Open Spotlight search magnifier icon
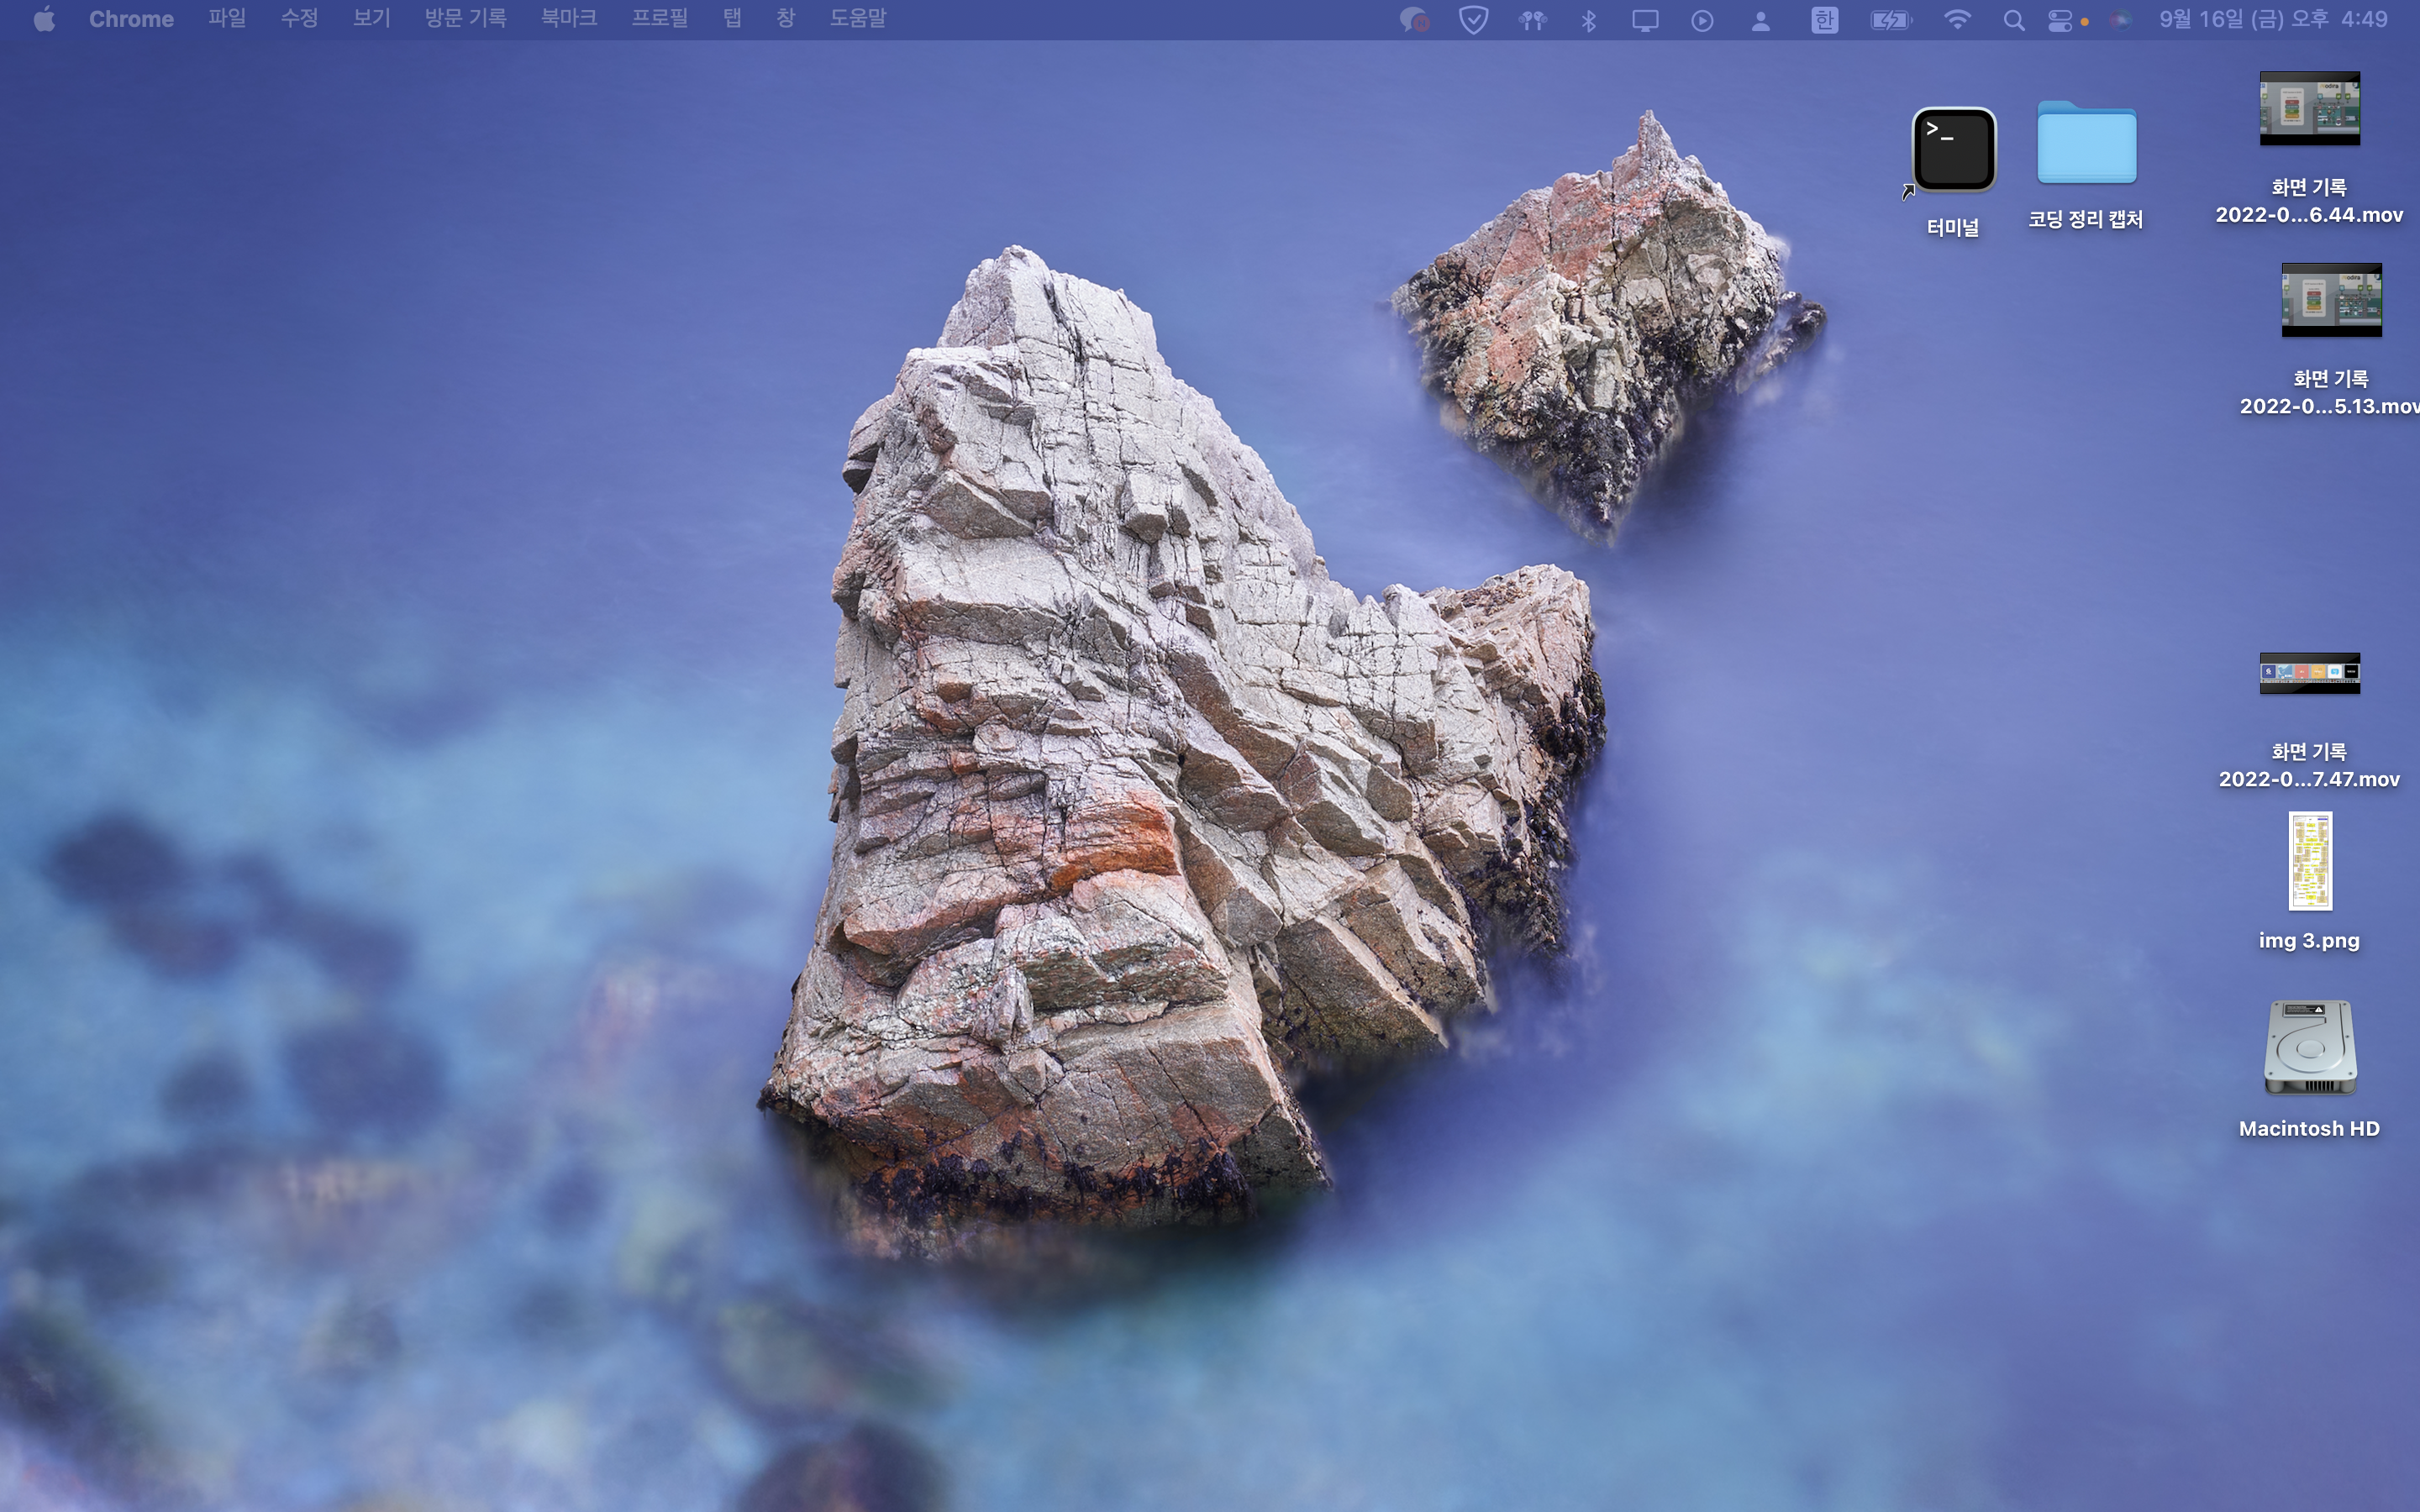The image size is (2420, 1512). (x=2013, y=20)
